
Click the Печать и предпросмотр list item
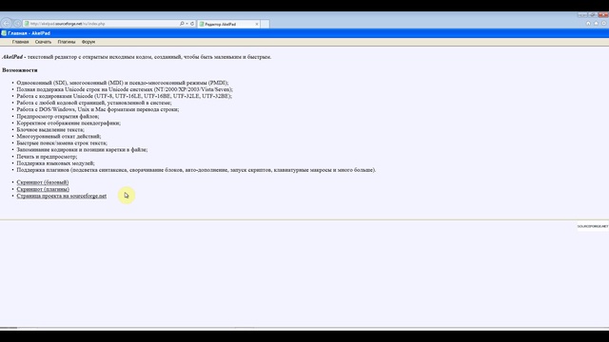(47, 157)
